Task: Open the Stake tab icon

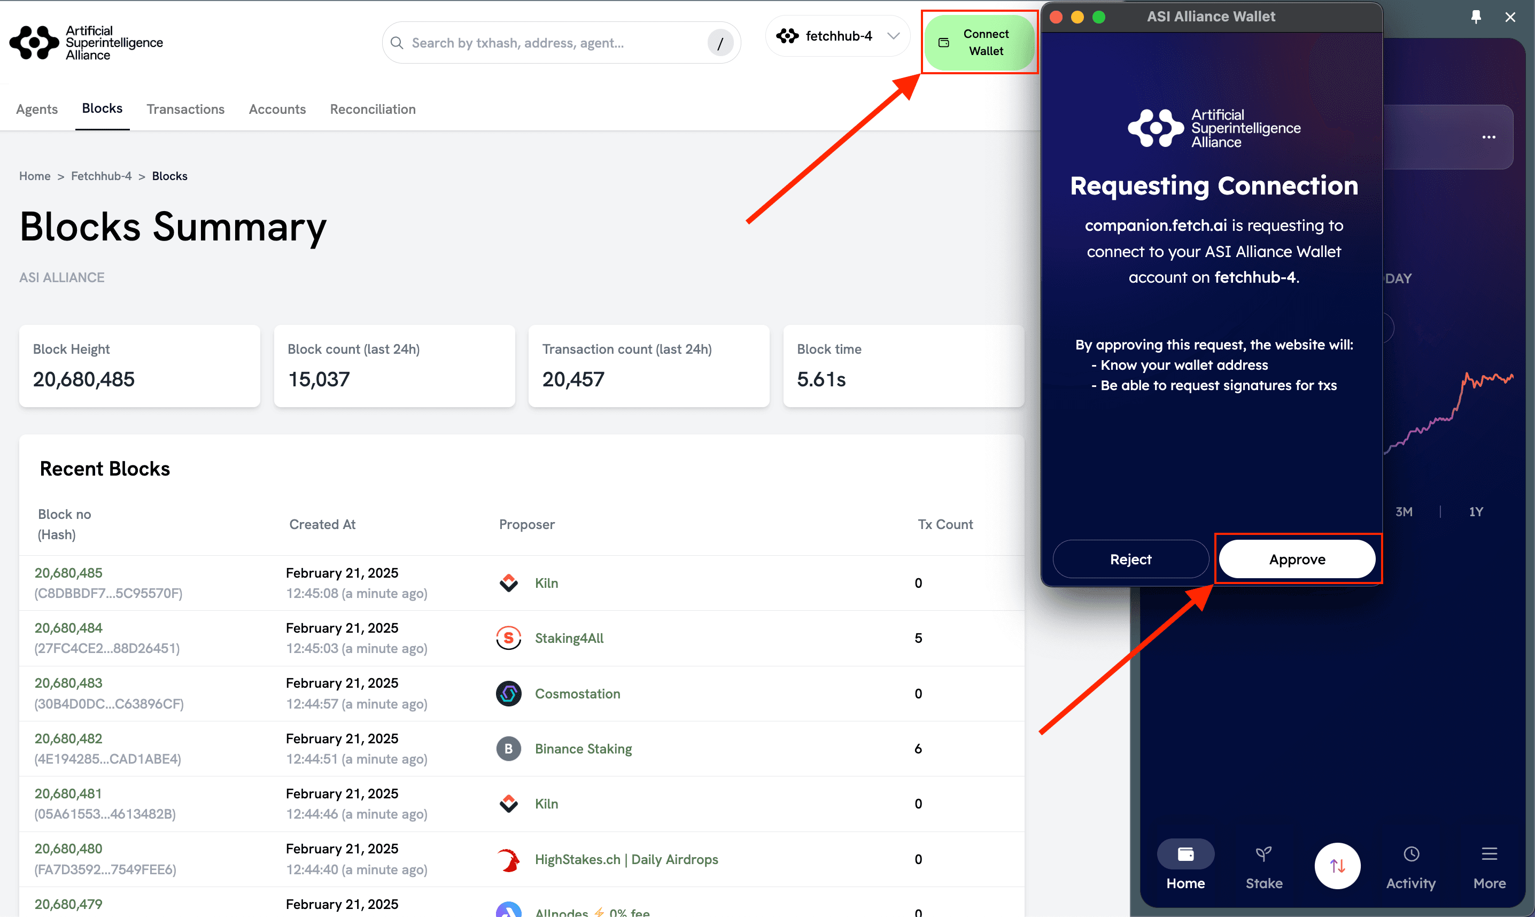Action: (1263, 854)
